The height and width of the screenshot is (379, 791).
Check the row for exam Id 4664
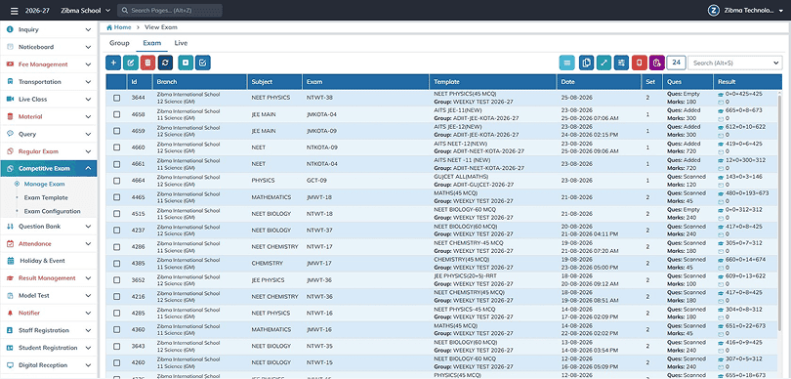[116, 181]
